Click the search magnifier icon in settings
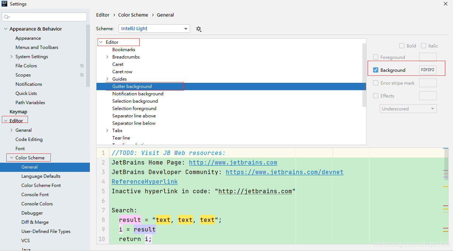 tap(7, 17)
